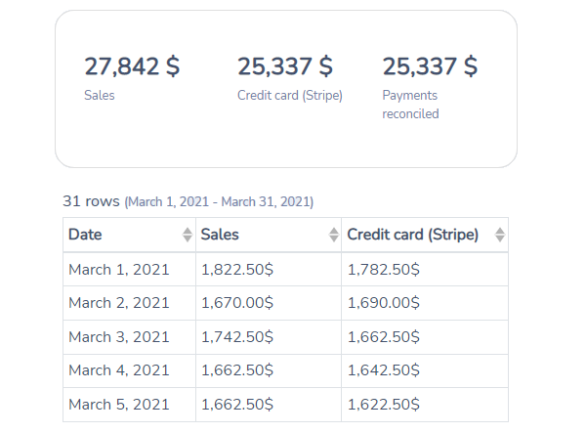Click the 1,670.00$ sales cell
This screenshot has height=433, width=586.
click(269, 303)
